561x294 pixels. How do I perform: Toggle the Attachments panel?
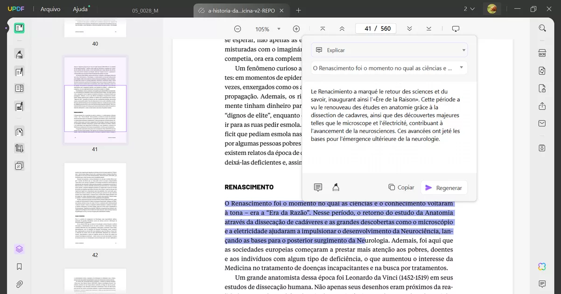[19, 284]
